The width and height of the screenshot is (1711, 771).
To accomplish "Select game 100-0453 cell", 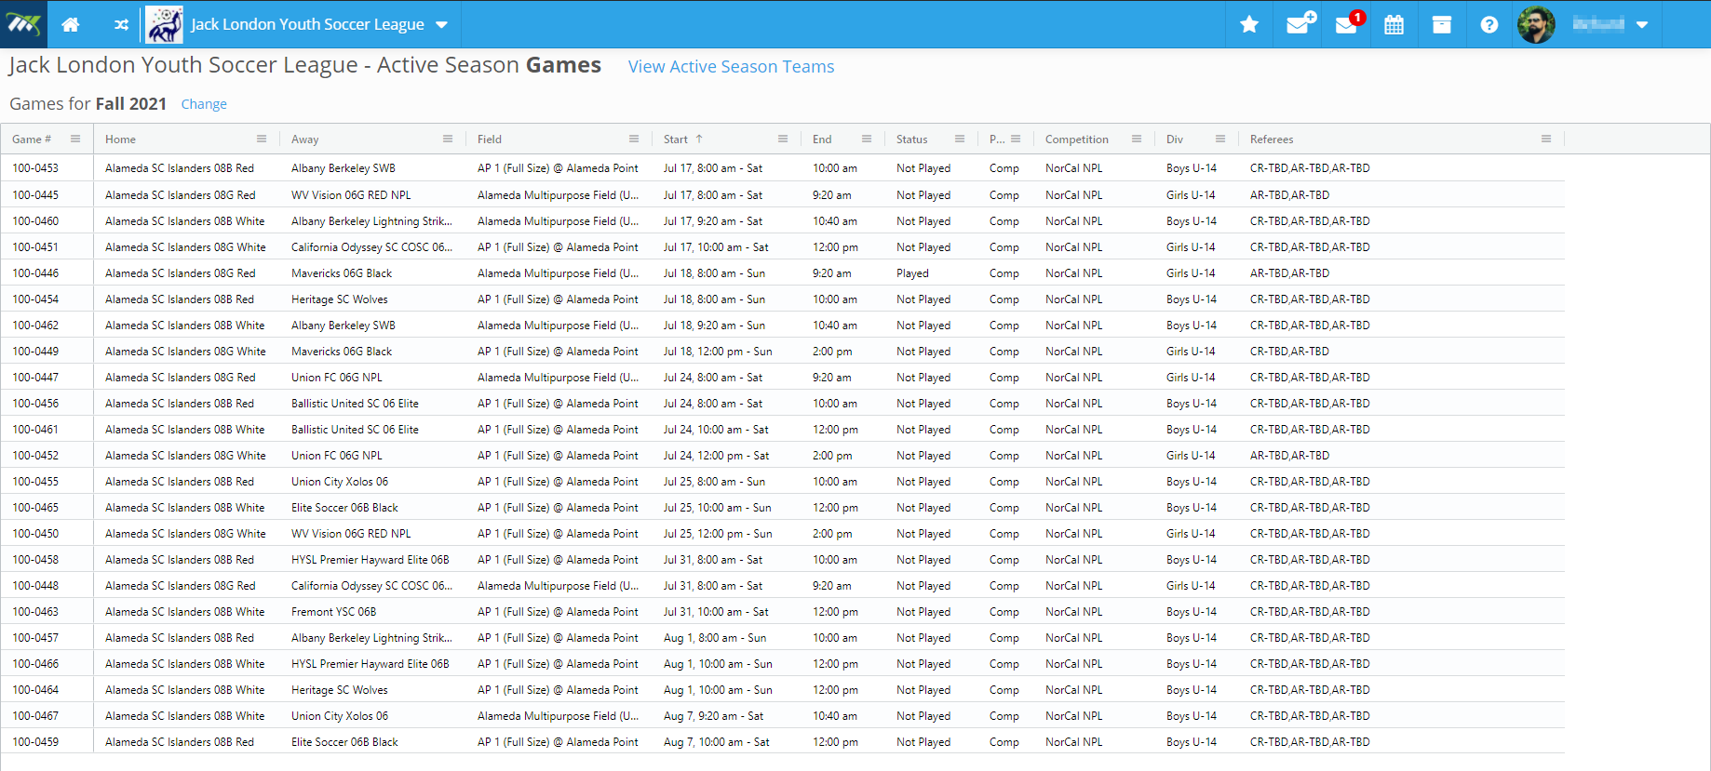I will pos(35,168).
